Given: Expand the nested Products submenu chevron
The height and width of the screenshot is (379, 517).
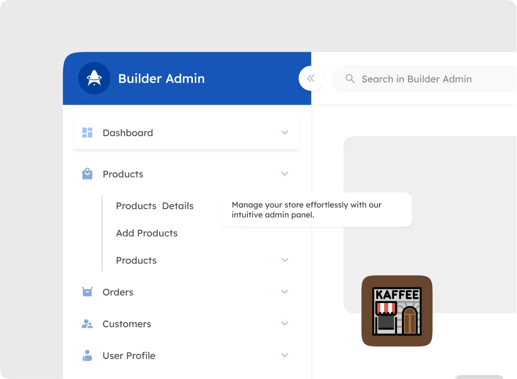Looking at the screenshot, I should (x=284, y=260).
